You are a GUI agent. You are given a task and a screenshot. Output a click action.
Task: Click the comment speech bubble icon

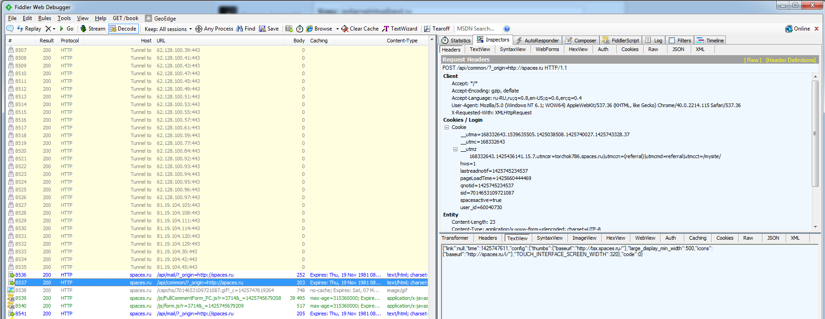click(x=10, y=29)
